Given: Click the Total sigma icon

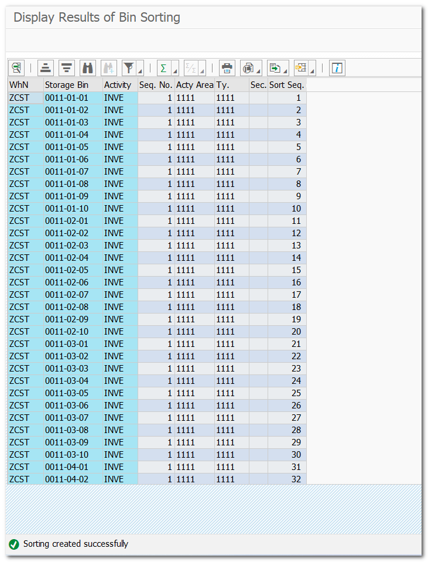Looking at the screenshot, I should click(164, 68).
